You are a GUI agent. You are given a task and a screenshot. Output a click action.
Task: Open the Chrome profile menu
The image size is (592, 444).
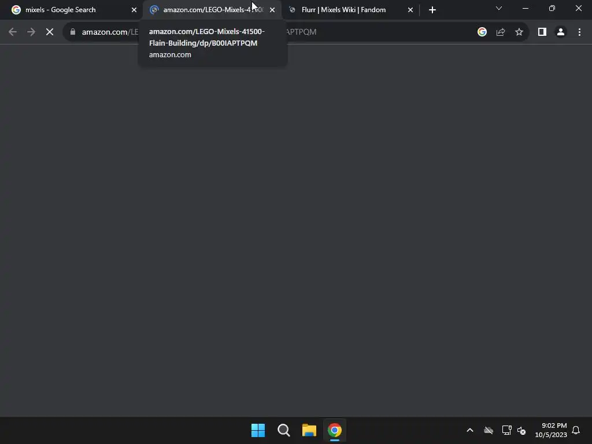click(561, 32)
